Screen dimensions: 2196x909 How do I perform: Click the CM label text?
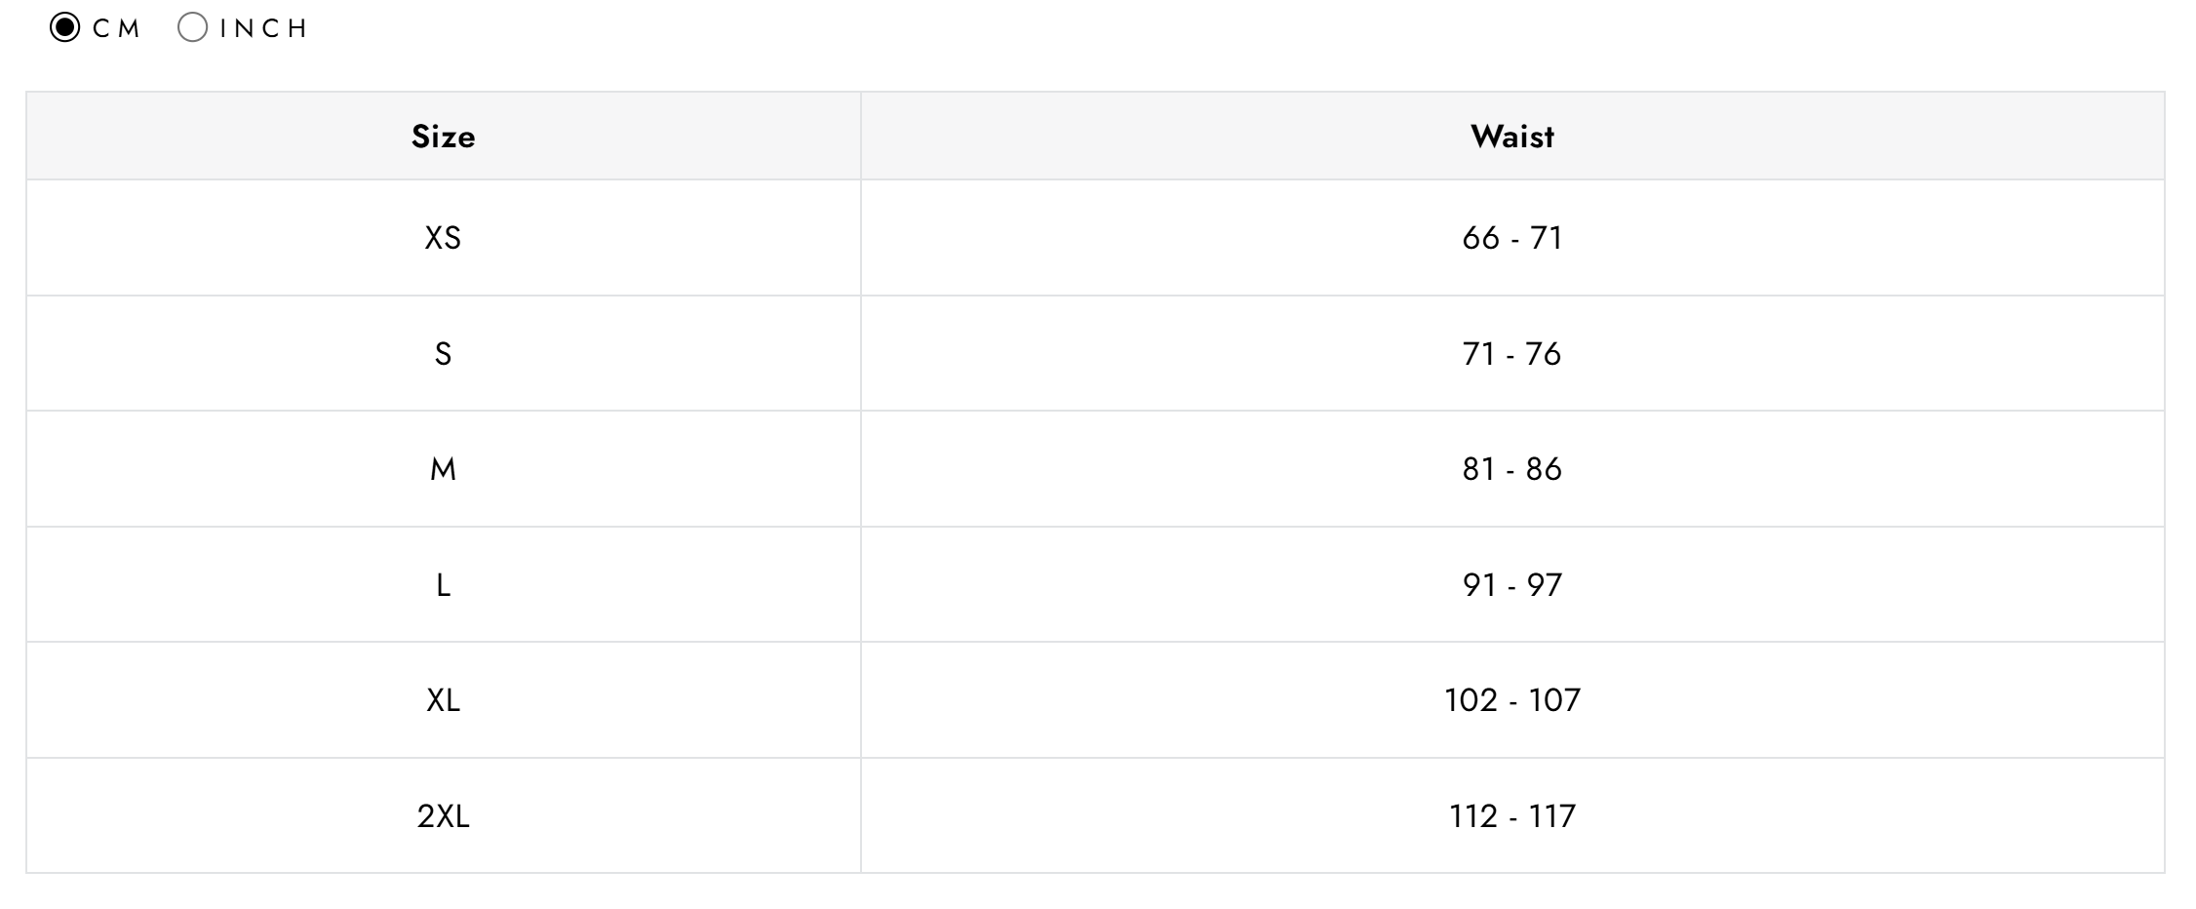[x=117, y=29]
